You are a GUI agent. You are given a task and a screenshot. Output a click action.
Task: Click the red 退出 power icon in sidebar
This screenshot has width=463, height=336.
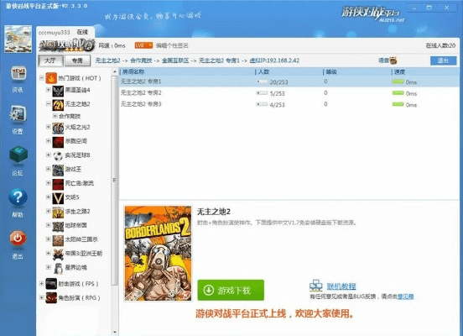click(18, 239)
